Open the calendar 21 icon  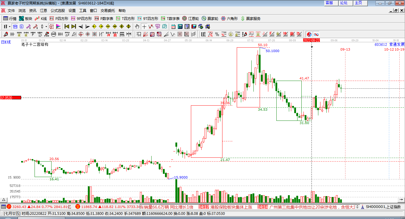coord(173,26)
